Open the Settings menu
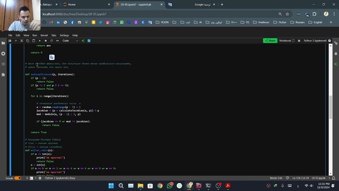This screenshot has width=339, height=191. (x=64, y=36)
